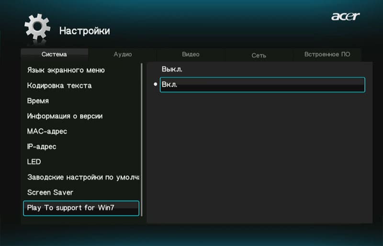Click the acer logo
Image resolution: width=383 pixels, height=246 pixels.
click(345, 16)
